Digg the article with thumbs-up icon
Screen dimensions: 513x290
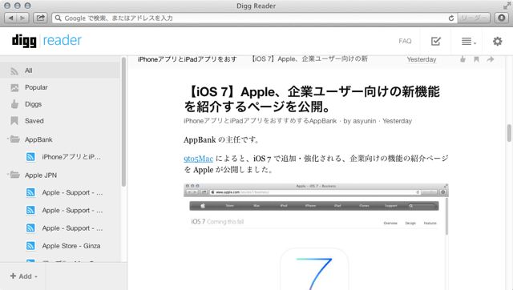click(x=463, y=59)
